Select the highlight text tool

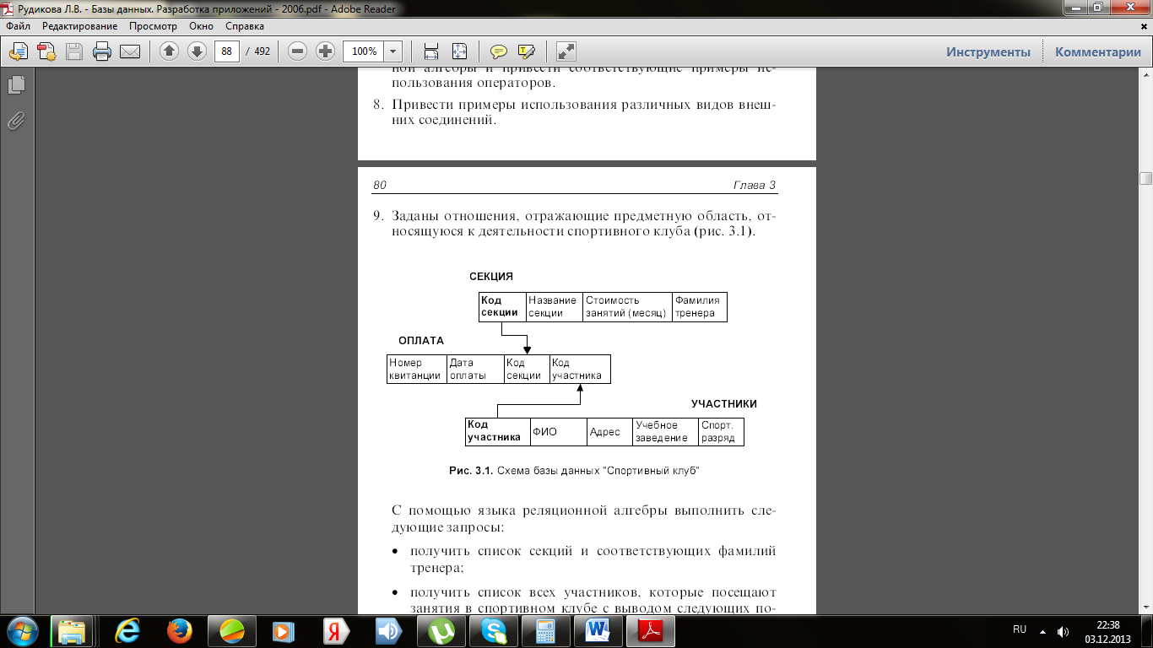[526, 51]
